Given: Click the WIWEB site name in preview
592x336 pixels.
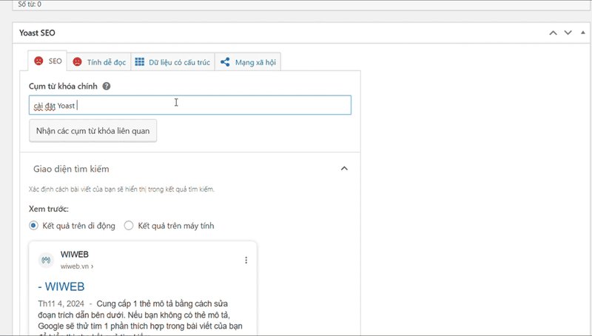Looking at the screenshot, I should click(x=75, y=255).
